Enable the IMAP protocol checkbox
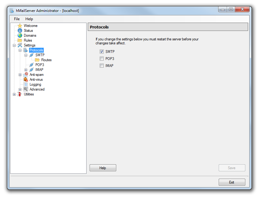 click(x=102, y=66)
